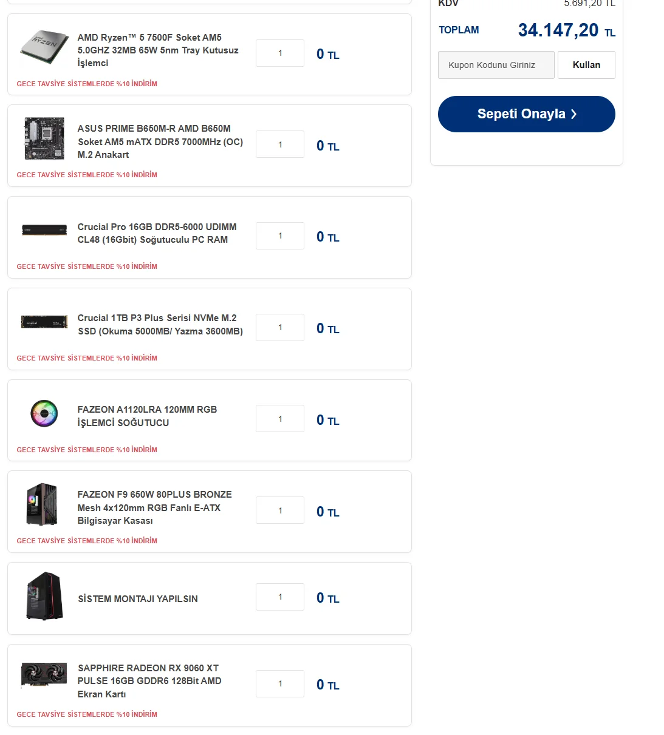Click the system assembly service image
This screenshot has height=735, width=664.
pyautogui.click(x=44, y=596)
